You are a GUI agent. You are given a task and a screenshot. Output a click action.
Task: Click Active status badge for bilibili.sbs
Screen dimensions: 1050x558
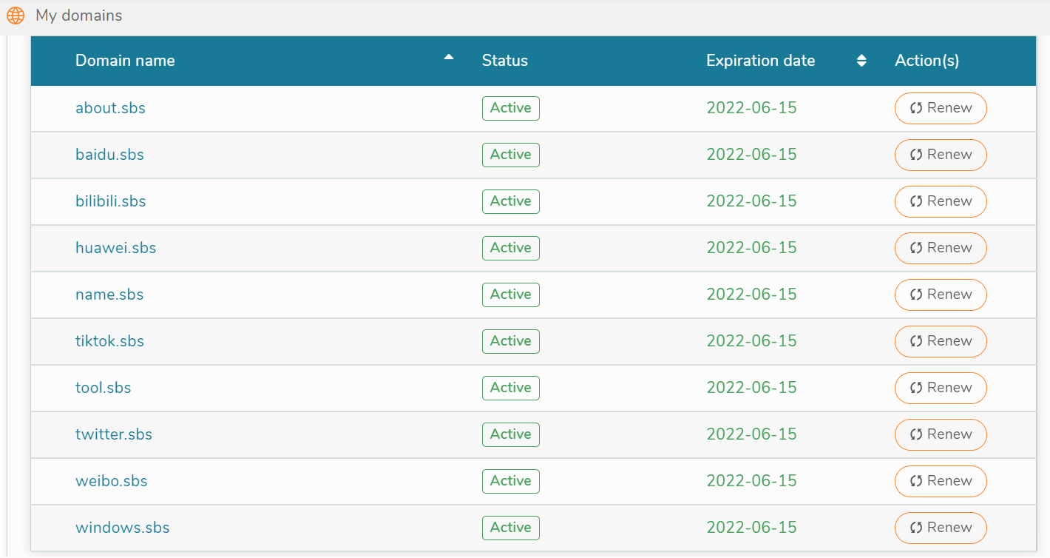(x=511, y=201)
